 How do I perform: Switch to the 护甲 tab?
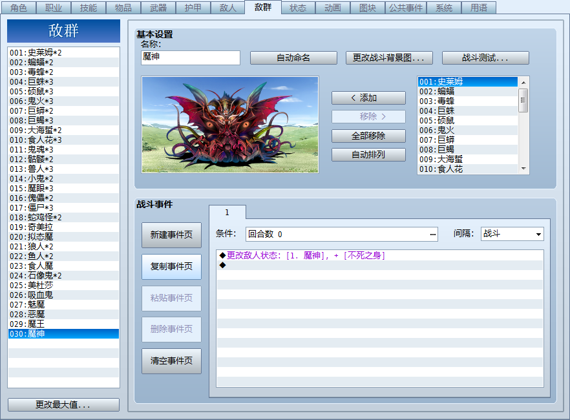click(193, 8)
